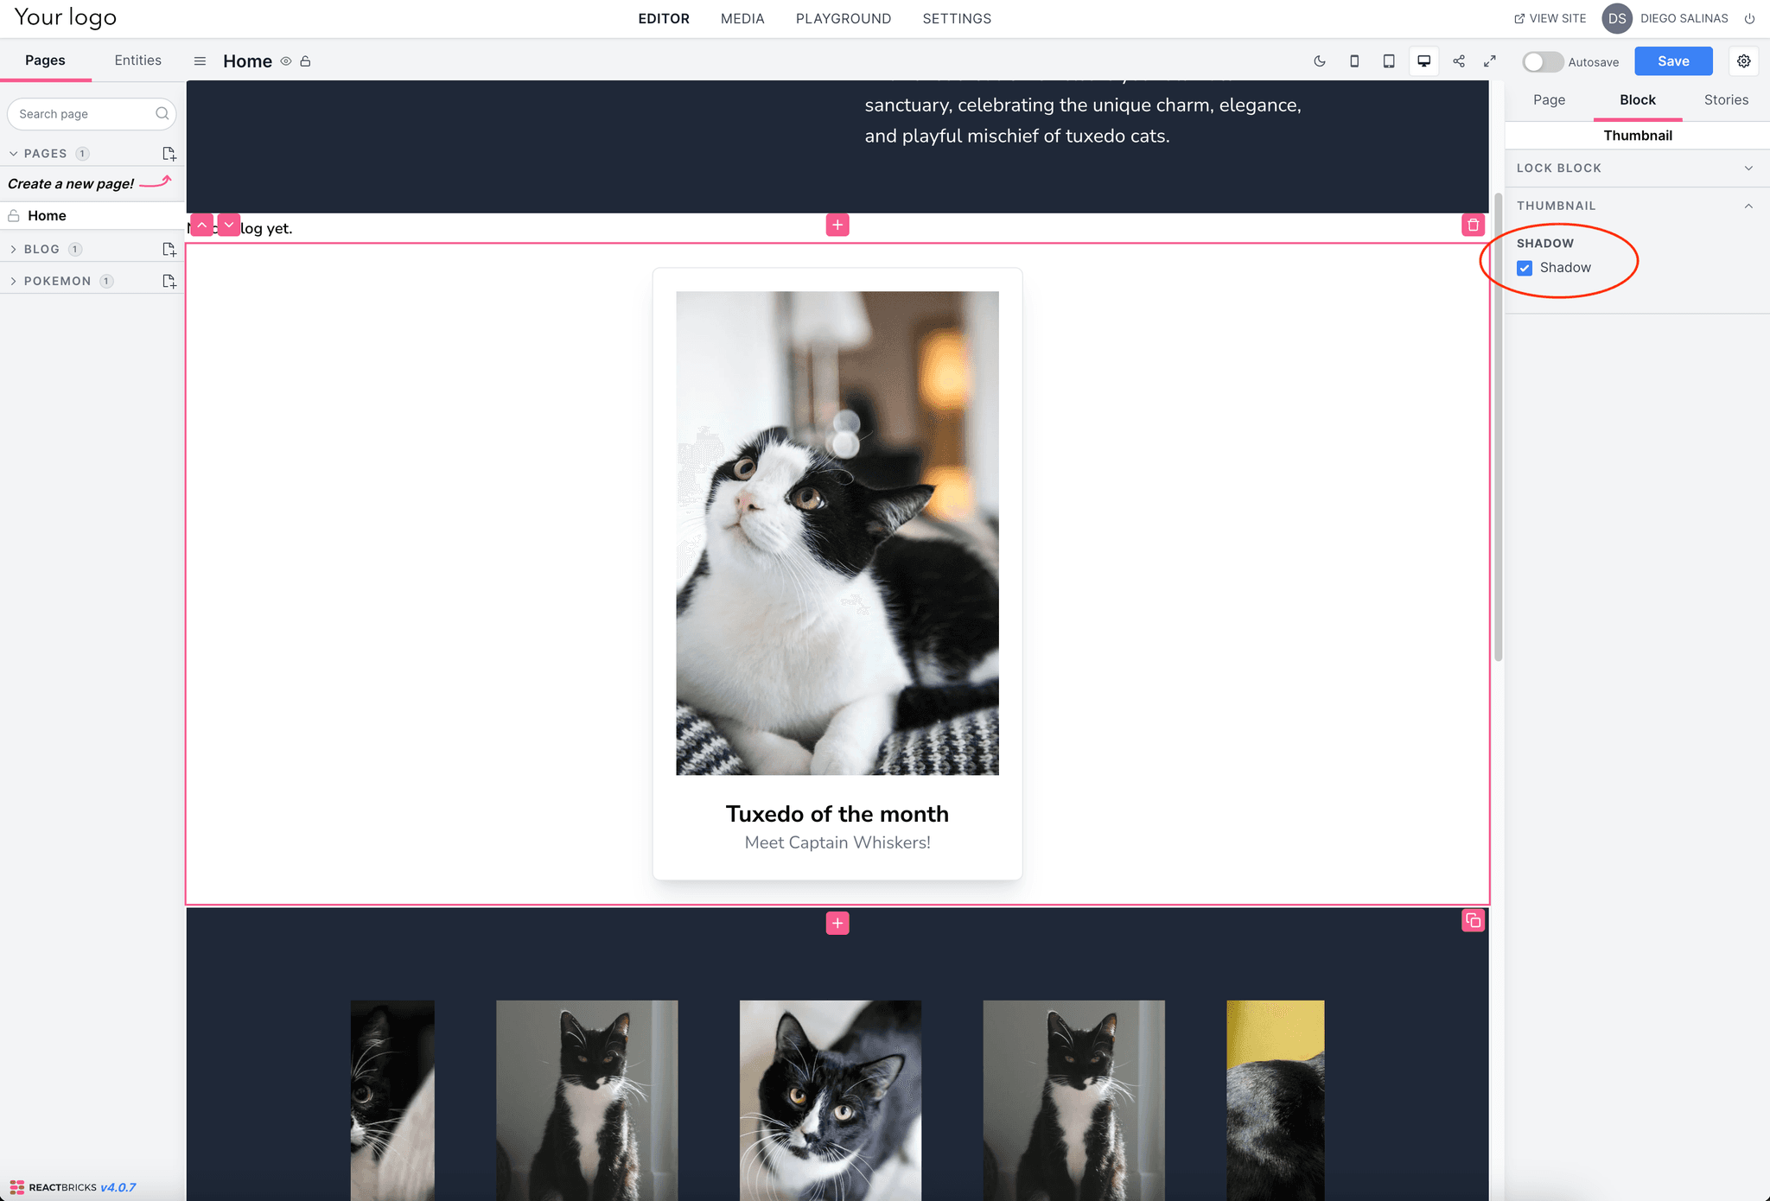This screenshot has height=1201, width=1770.
Task: Click the hamburger menu next to Home
Action: coord(200,61)
